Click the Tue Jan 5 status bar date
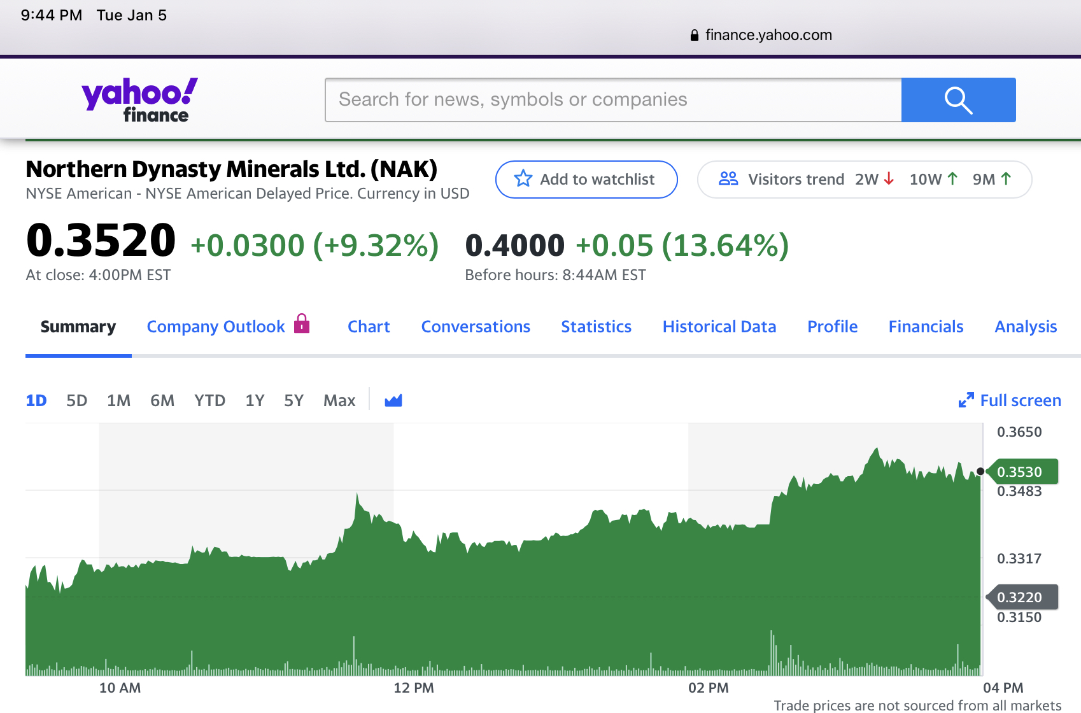This screenshot has height=713, width=1081. [x=132, y=15]
